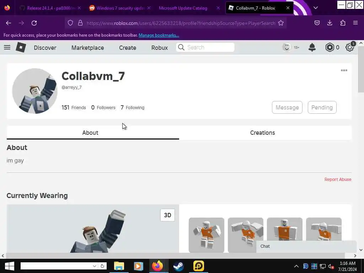The height and width of the screenshot is (273, 364).
Task: Click the Message button
Action: point(287,107)
